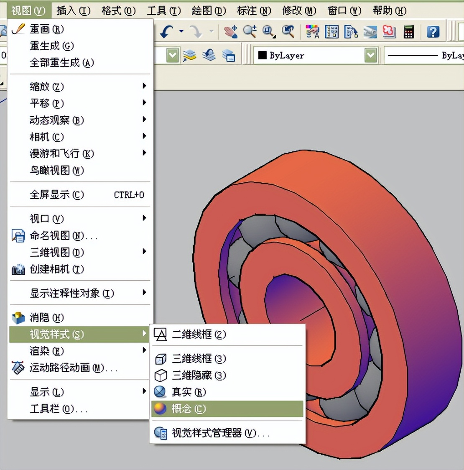
Task: Open the Tool Palettes window icon
Action: pyautogui.click(x=351, y=32)
